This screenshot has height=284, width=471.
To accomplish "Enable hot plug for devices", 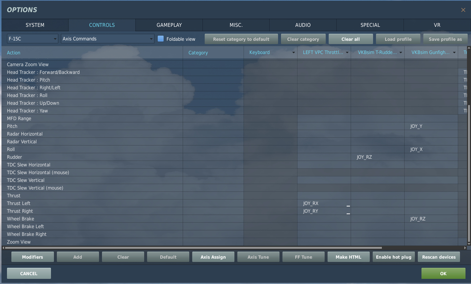I will [393, 257].
